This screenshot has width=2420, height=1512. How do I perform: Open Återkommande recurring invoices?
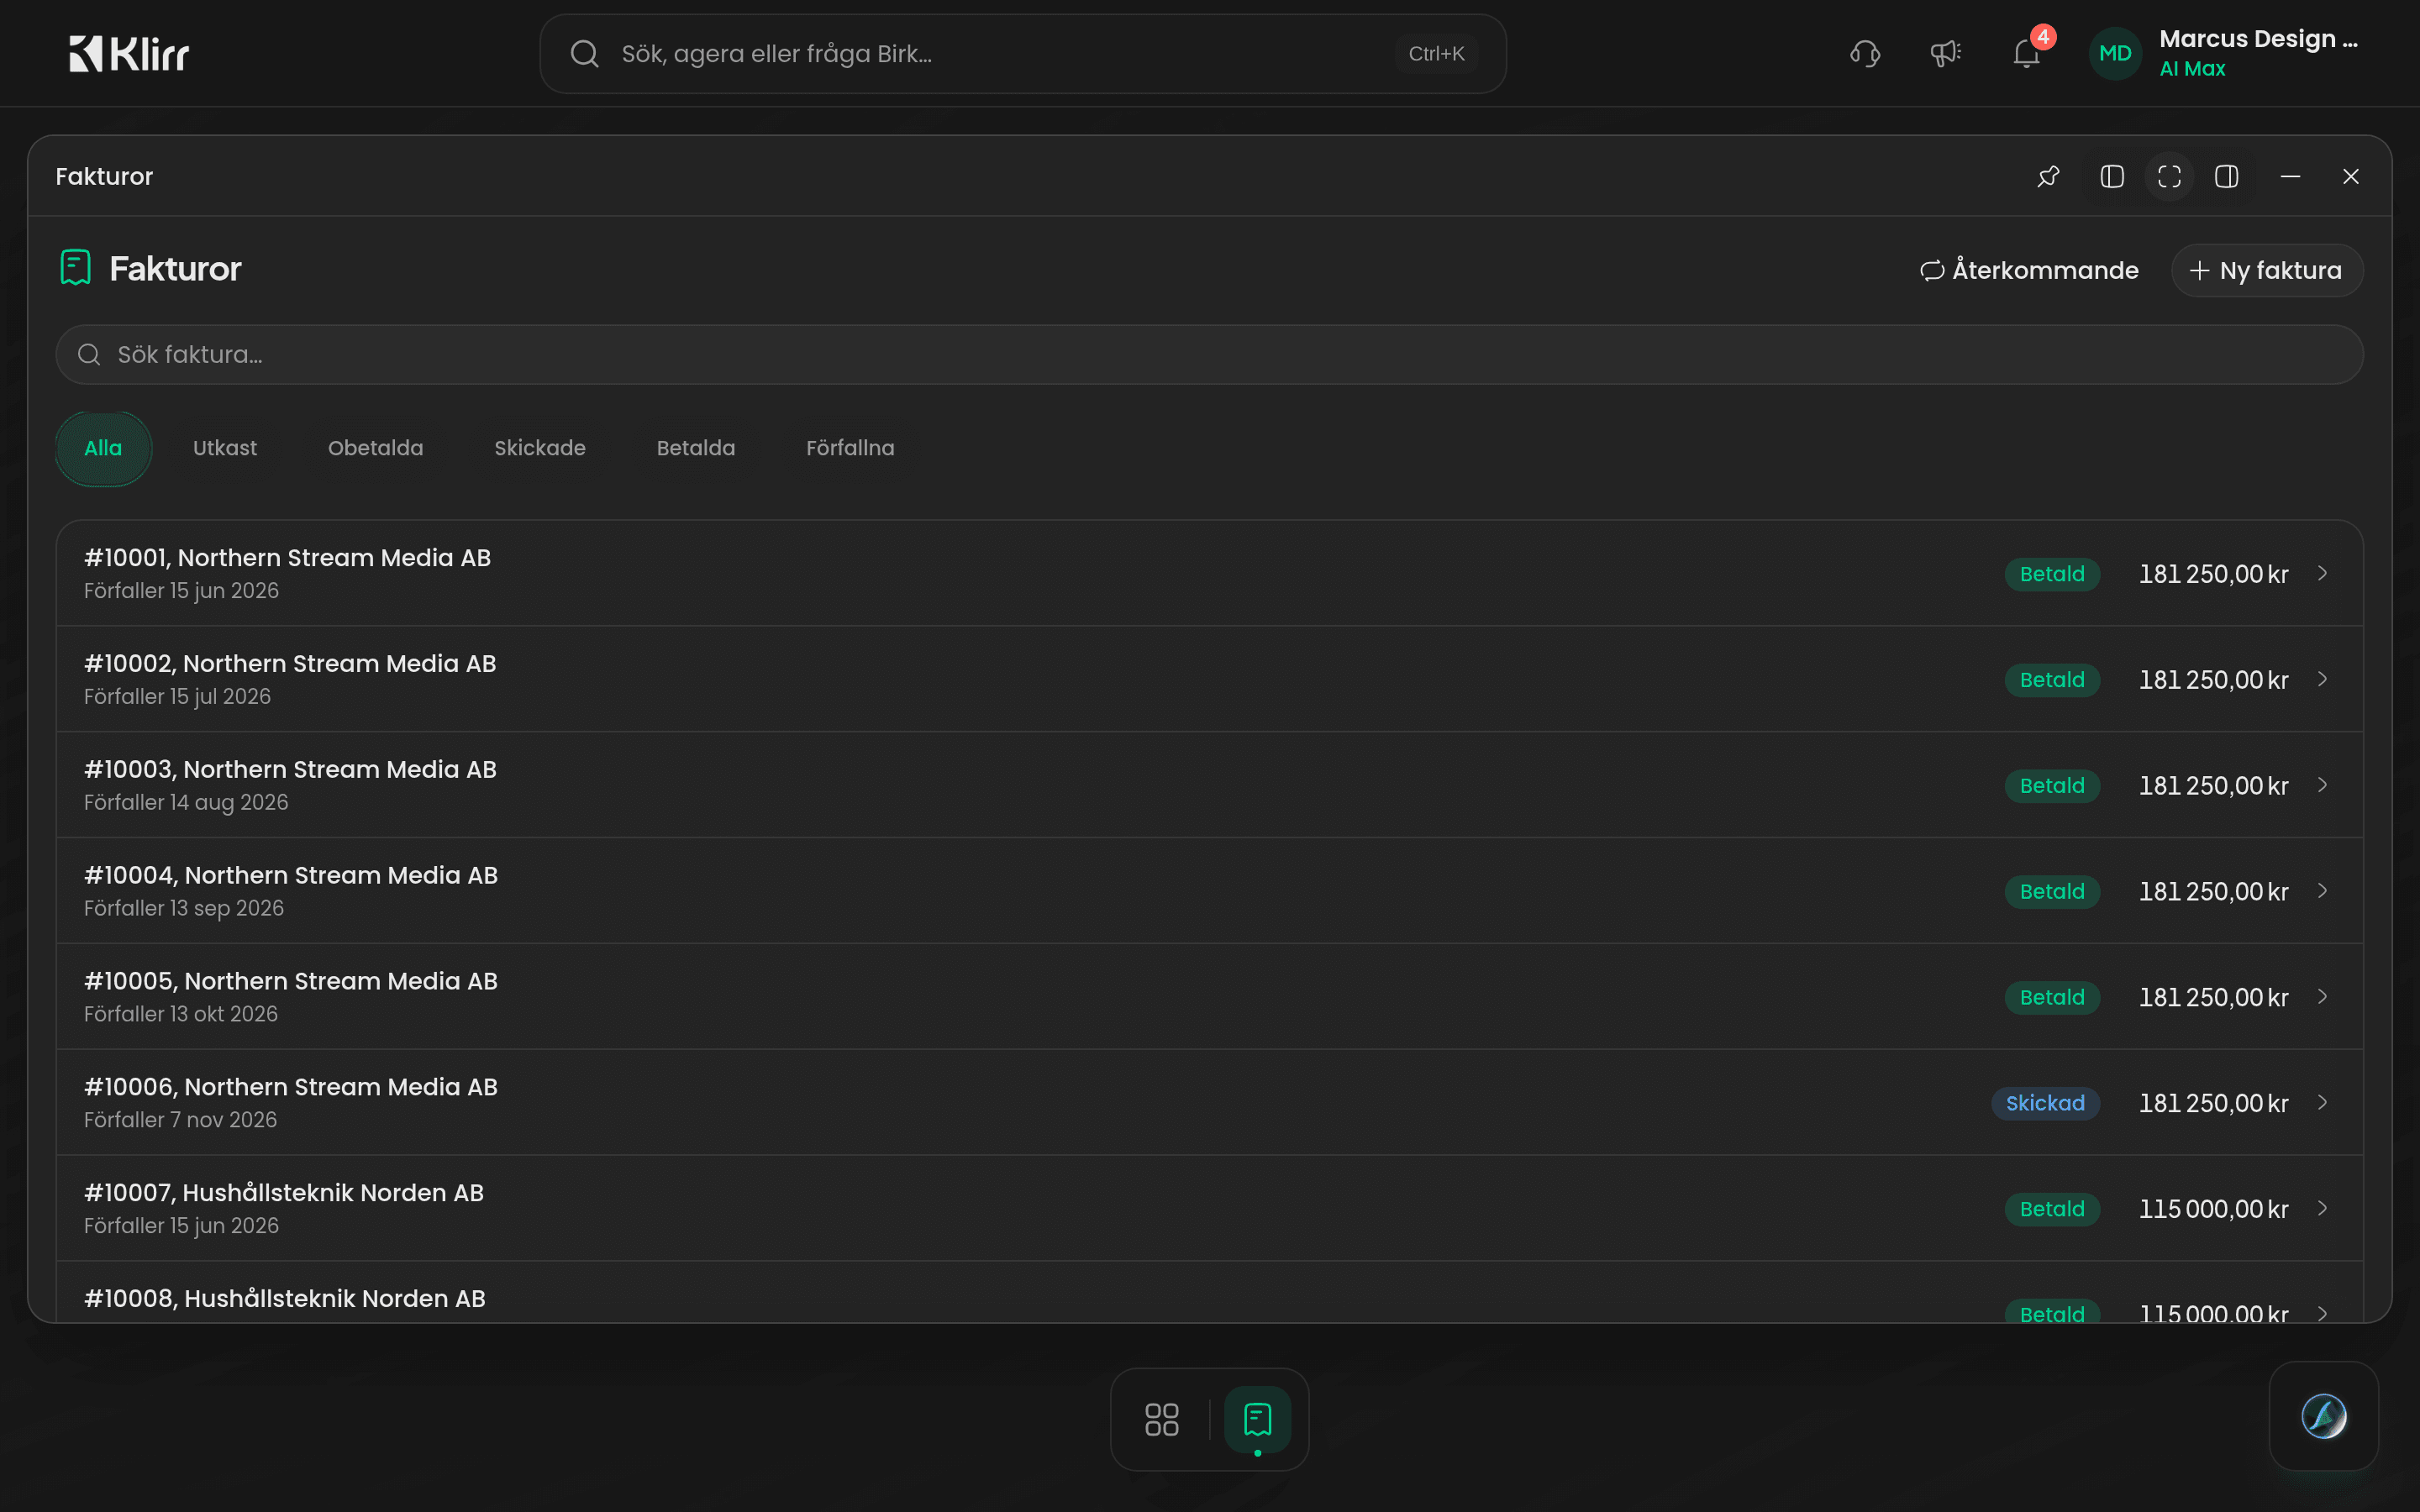pos(2029,270)
